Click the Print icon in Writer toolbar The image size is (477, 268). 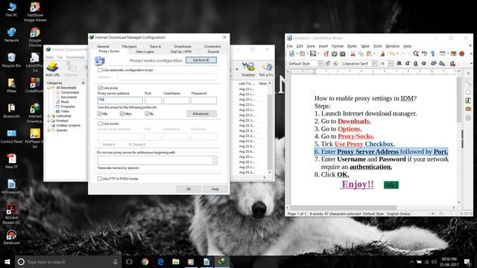click(335, 54)
